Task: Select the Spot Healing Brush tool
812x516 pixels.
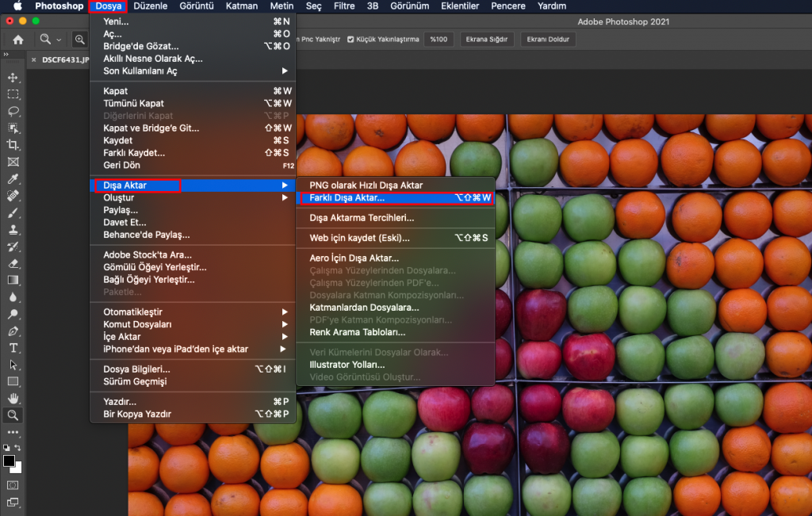Action: (13, 196)
